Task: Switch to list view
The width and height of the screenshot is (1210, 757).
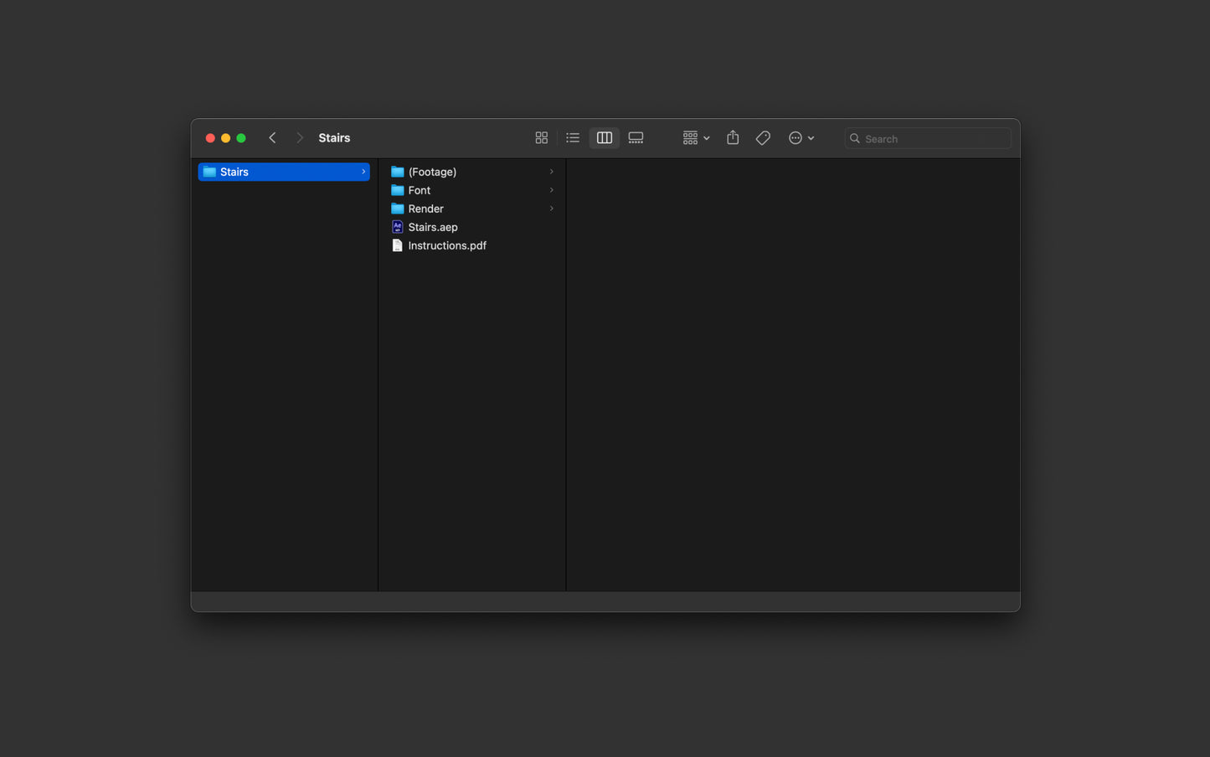Action: point(573,138)
